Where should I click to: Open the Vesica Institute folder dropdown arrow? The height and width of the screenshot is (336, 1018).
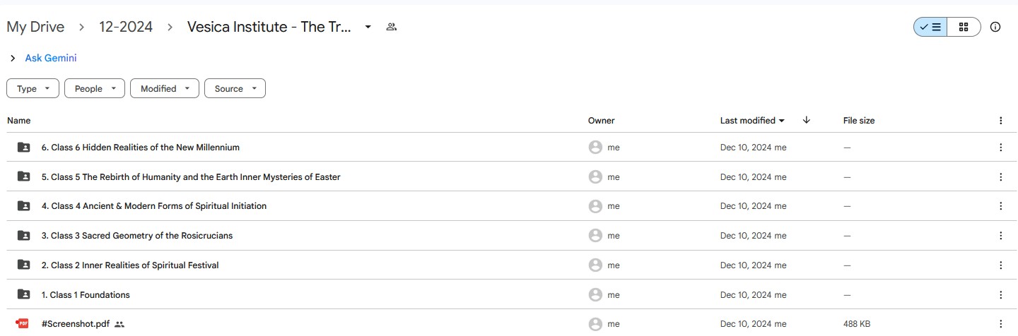[x=368, y=27]
